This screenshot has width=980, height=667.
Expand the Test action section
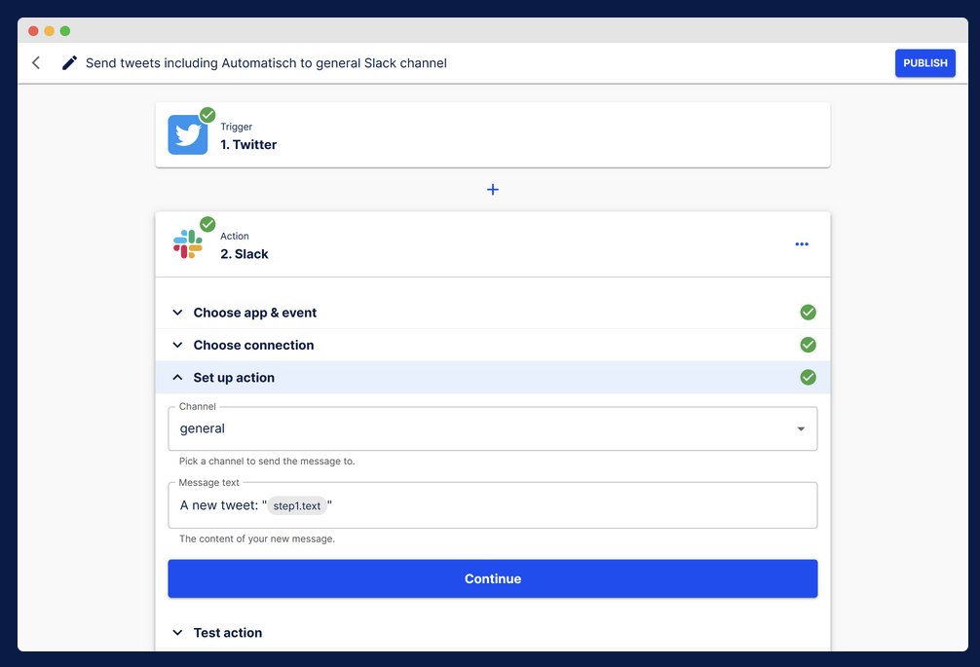point(493,633)
